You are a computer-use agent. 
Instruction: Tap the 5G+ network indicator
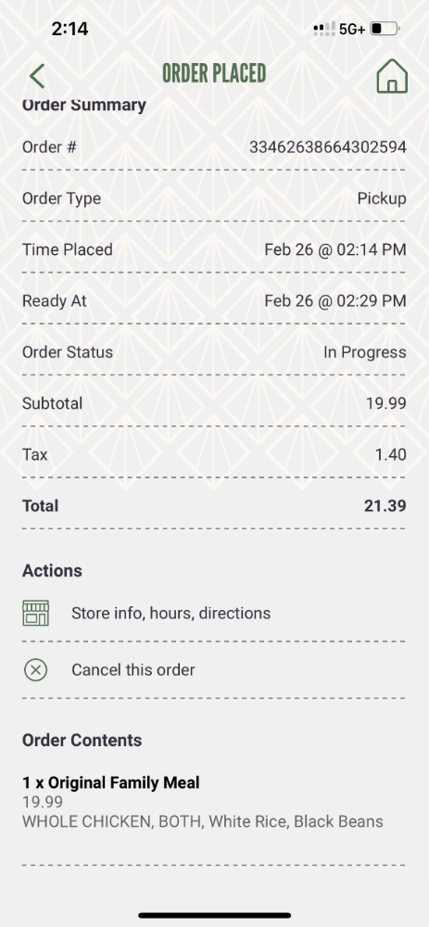[x=352, y=29]
